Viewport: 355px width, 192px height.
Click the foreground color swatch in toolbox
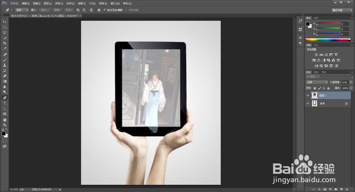pos(4,133)
